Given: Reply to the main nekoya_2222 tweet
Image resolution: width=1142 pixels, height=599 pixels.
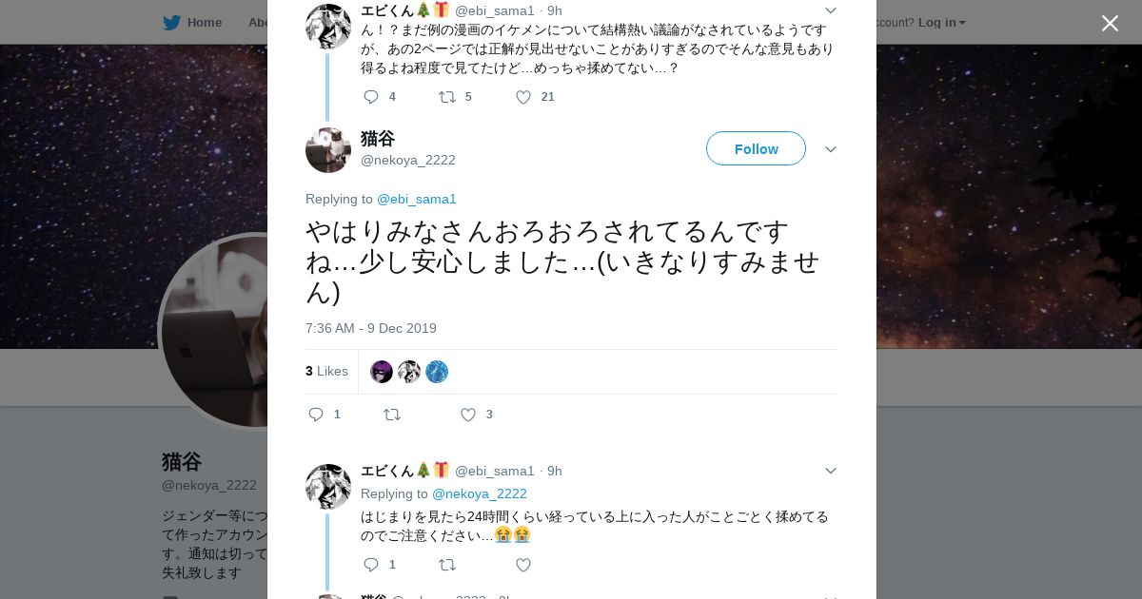Looking at the screenshot, I should pyautogui.click(x=317, y=415).
